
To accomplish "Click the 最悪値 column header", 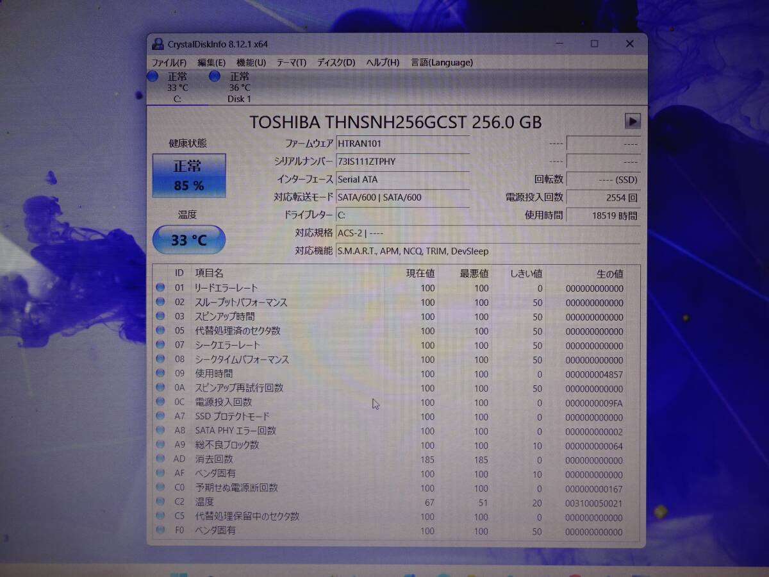I will point(474,274).
